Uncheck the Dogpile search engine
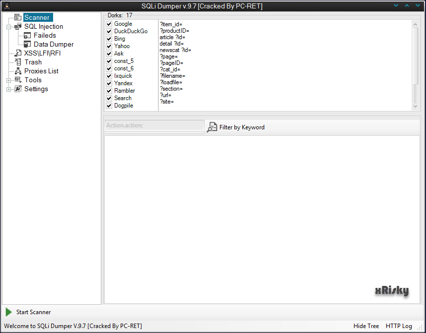Image resolution: width=426 pixels, height=333 pixels. tap(109, 106)
